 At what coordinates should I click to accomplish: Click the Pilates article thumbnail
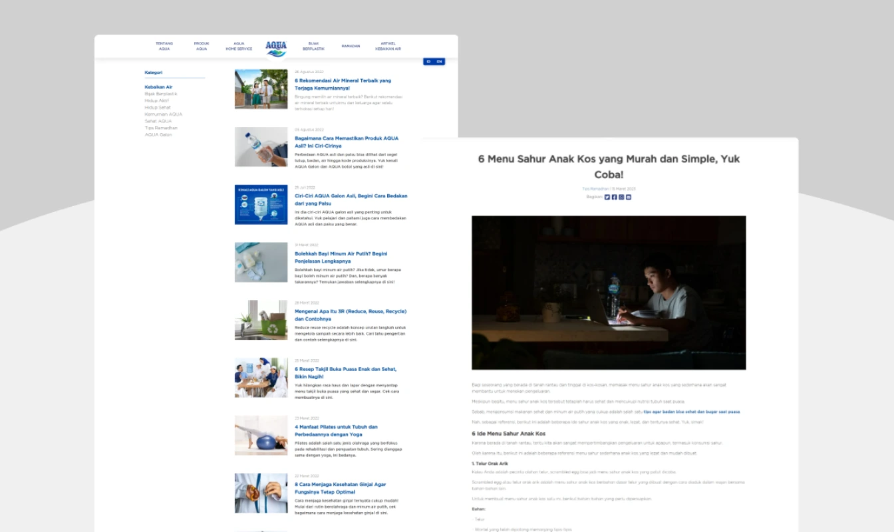click(x=261, y=436)
